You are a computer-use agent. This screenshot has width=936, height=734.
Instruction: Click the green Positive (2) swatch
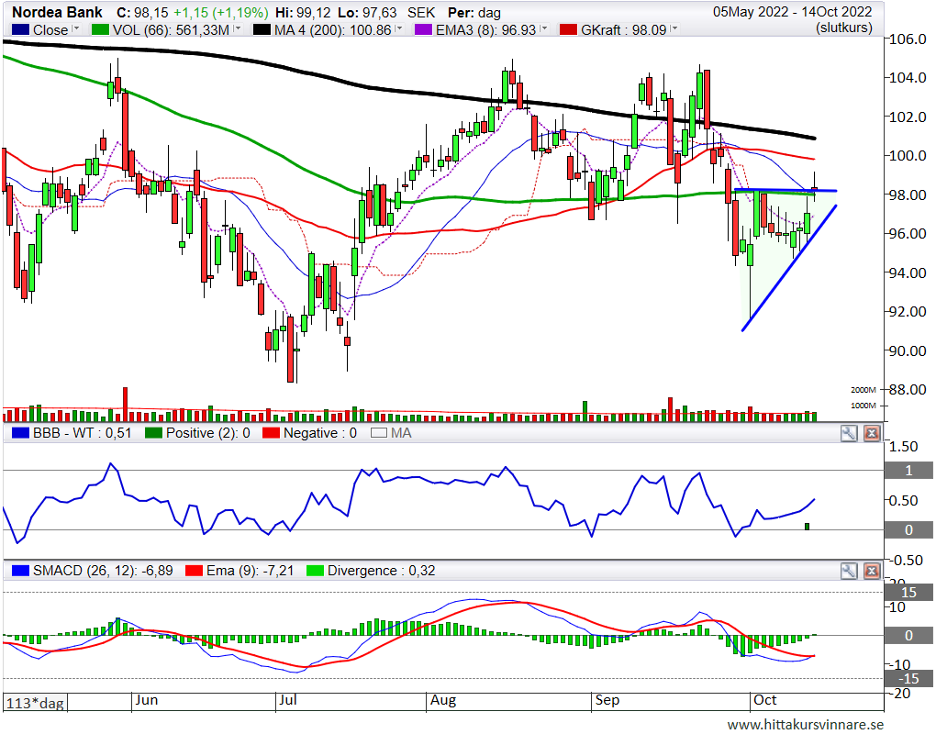coord(153,433)
